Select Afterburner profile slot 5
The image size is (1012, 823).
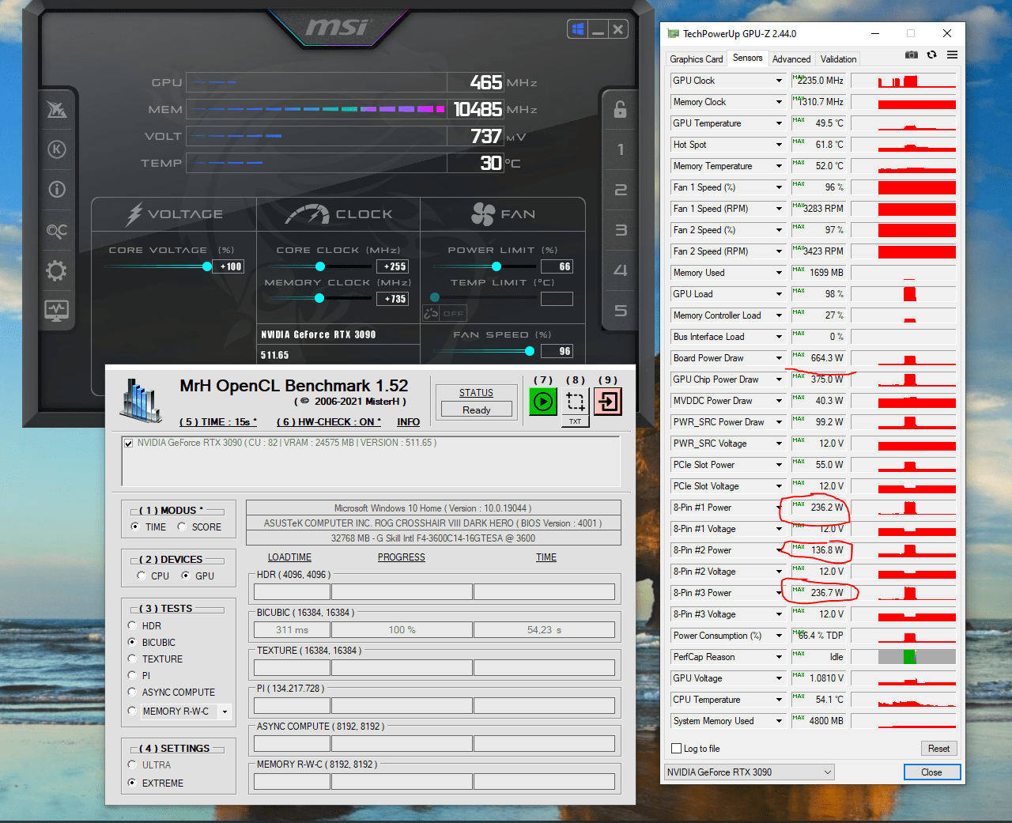point(621,311)
